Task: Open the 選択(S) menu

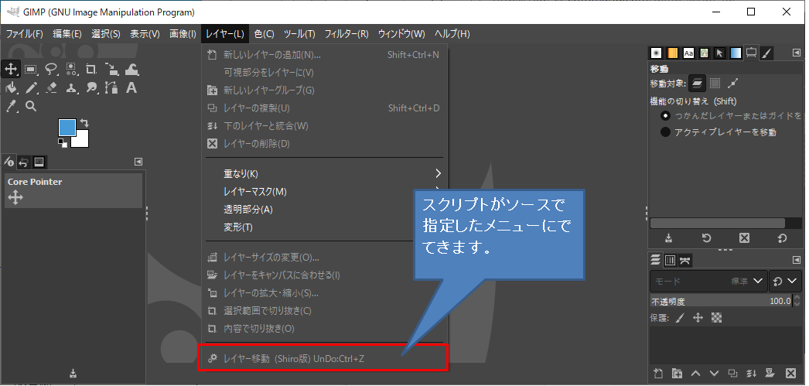Action: coord(106,34)
